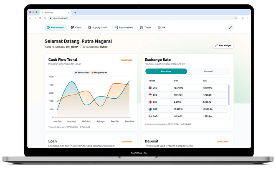276x169 pixels.
Task: Click the exchange rate table scrollbar
Action: point(229,96)
